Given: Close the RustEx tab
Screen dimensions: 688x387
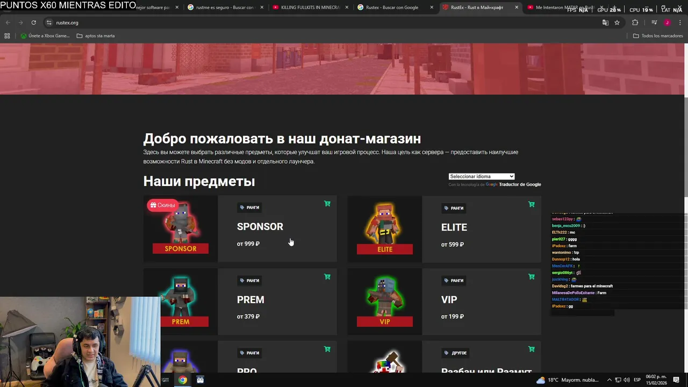Looking at the screenshot, I should point(517,8).
